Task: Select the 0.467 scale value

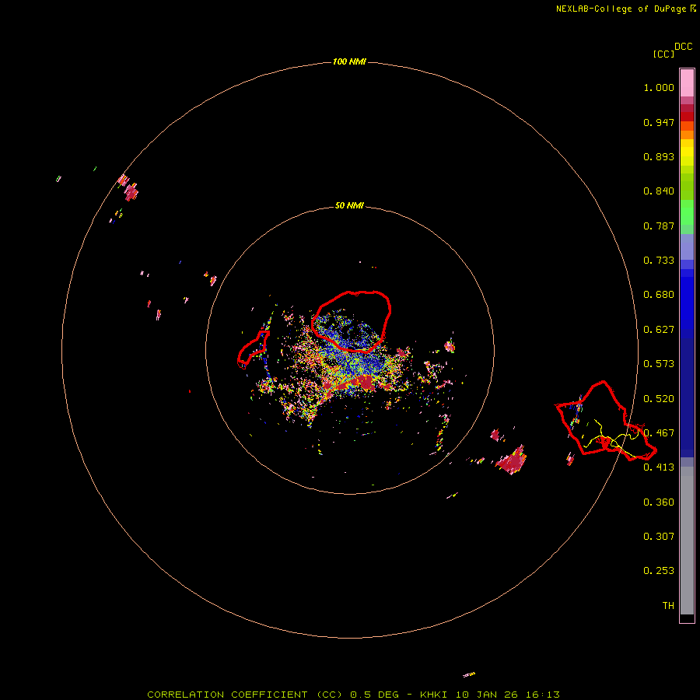Action: coord(659,433)
